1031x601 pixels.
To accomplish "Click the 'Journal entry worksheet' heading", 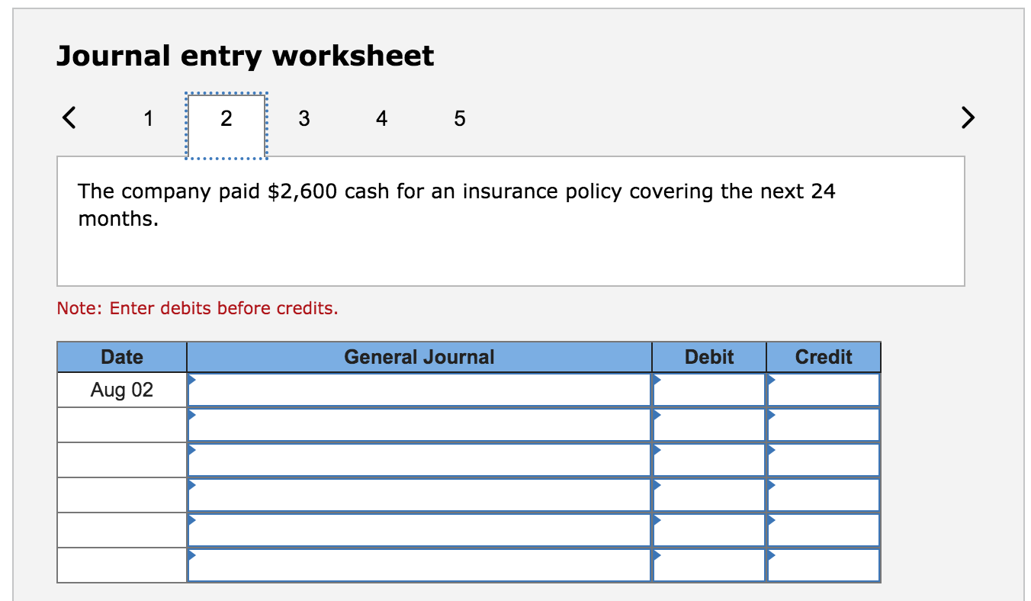I will tap(246, 56).
